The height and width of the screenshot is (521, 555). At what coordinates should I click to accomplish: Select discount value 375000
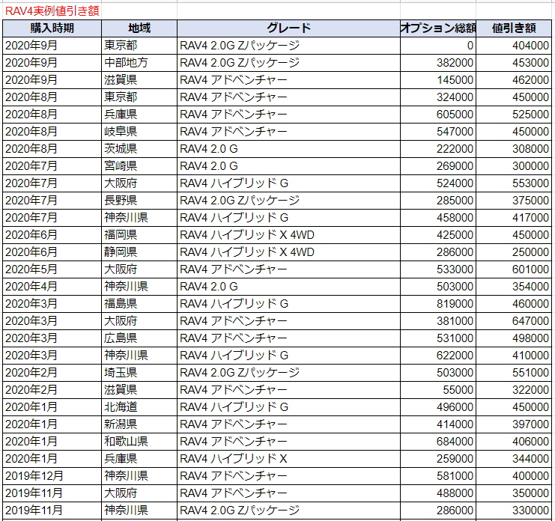pyautogui.click(x=514, y=201)
